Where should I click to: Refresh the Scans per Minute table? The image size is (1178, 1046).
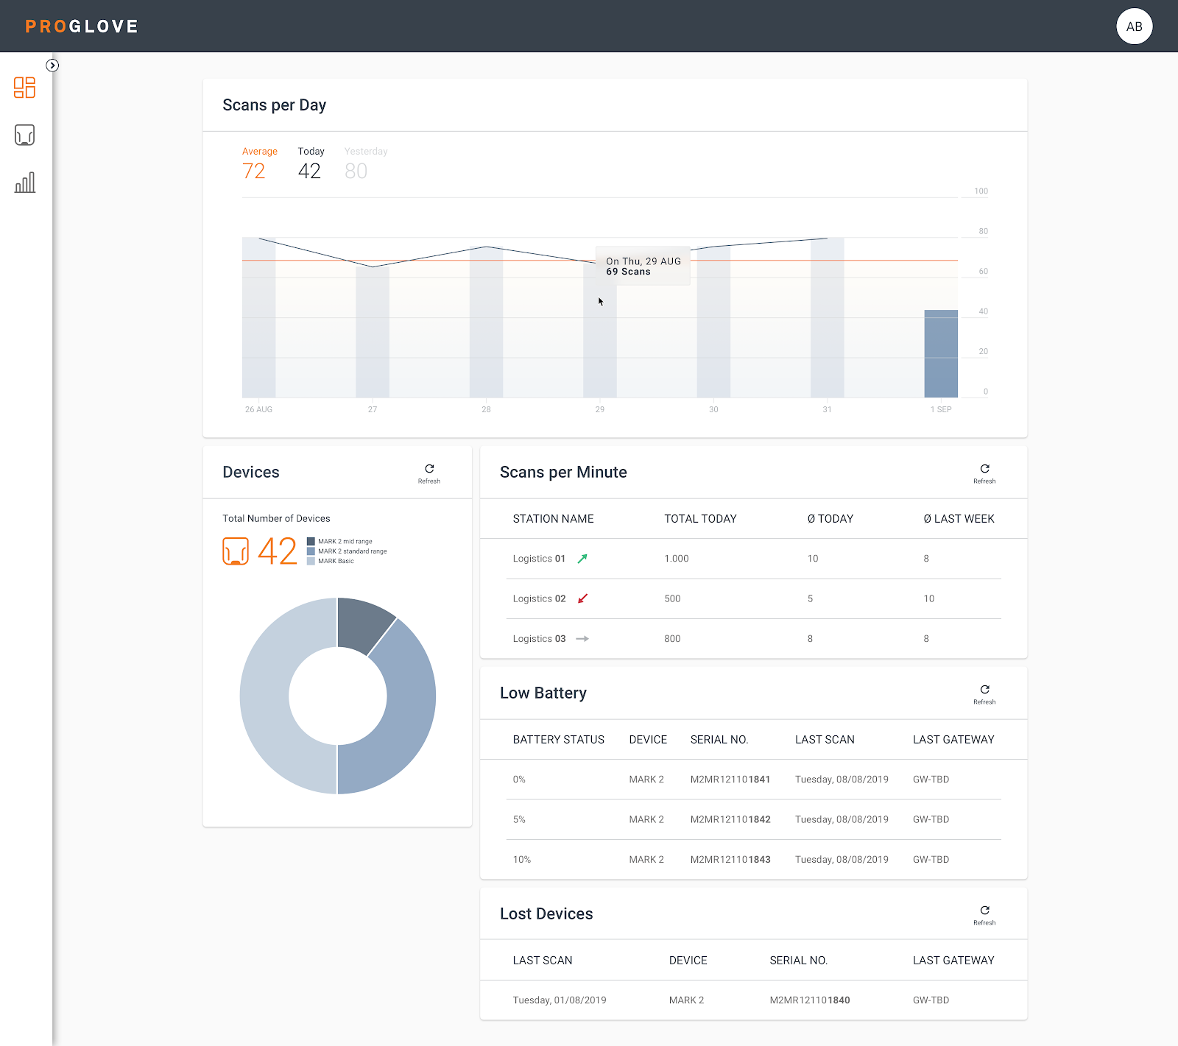pyautogui.click(x=984, y=473)
